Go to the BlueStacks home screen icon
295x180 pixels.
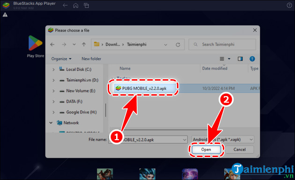(x=76, y=6)
